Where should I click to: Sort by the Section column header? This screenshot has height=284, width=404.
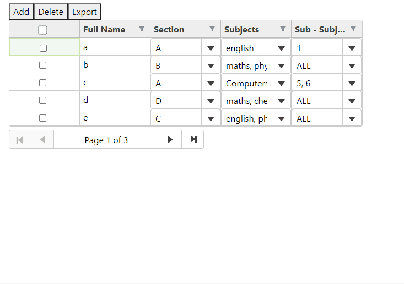[x=169, y=30]
